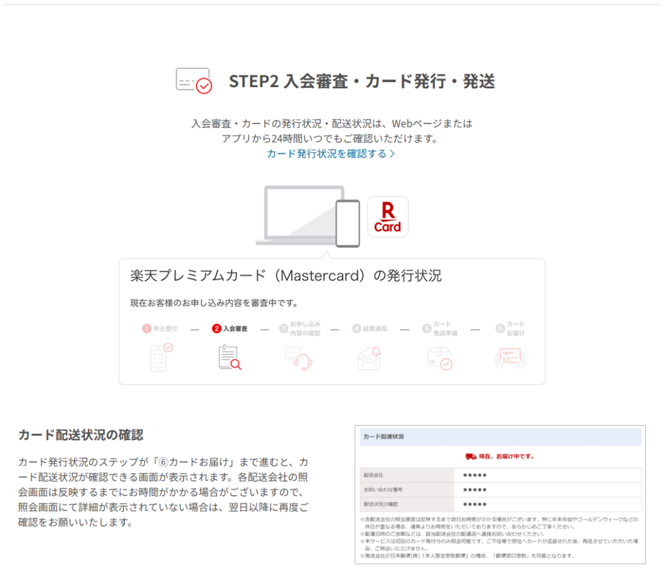Click the faded number 3 step circle
This screenshot has height=568, width=666.
[x=284, y=329]
